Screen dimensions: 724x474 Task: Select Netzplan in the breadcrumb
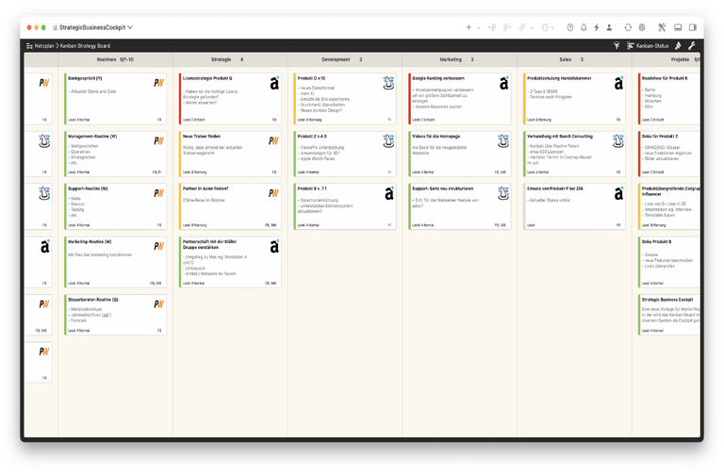pyautogui.click(x=42, y=45)
